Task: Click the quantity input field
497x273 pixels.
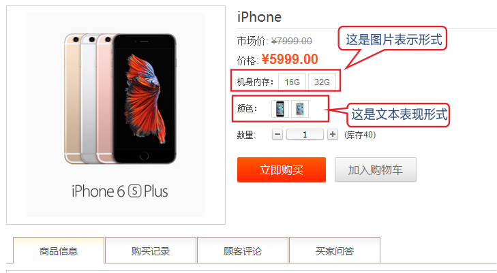Action: 305,134
